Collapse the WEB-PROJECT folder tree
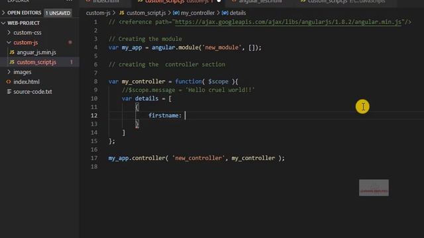The image size is (424, 238). pyautogui.click(x=21, y=23)
